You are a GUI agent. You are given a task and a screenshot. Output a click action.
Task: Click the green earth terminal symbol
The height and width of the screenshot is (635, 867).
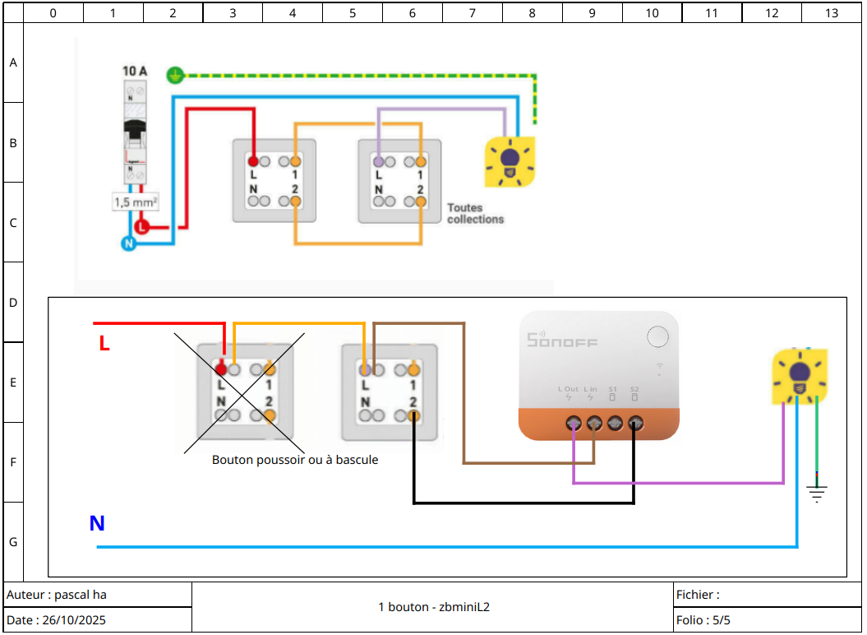pos(175,75)
